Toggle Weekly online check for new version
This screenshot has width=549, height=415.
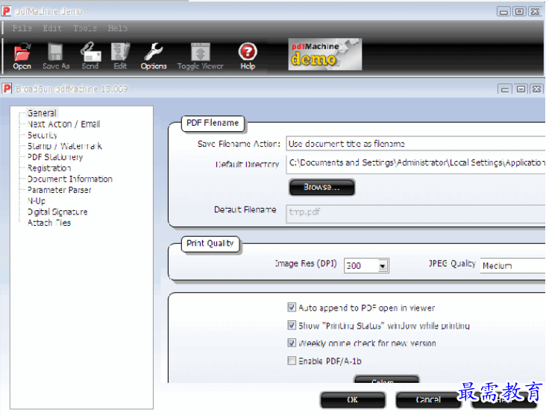(292, 343)
